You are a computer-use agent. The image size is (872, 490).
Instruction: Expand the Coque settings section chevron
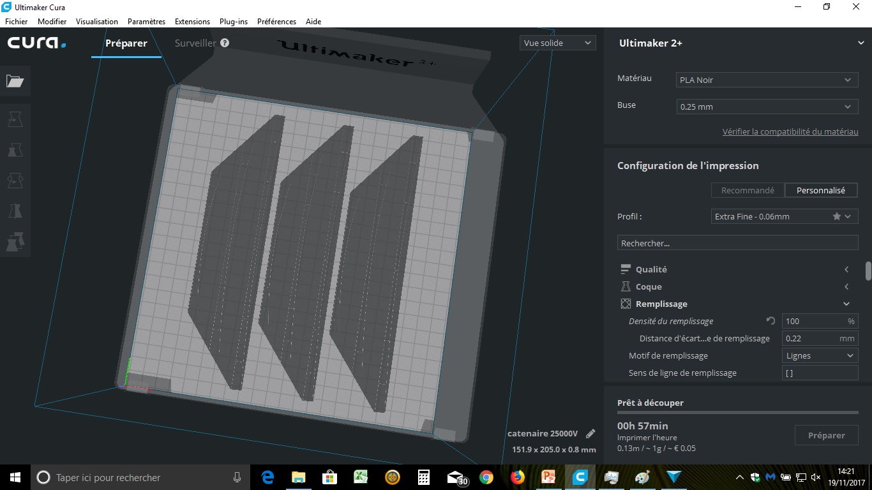pos(846,286)
